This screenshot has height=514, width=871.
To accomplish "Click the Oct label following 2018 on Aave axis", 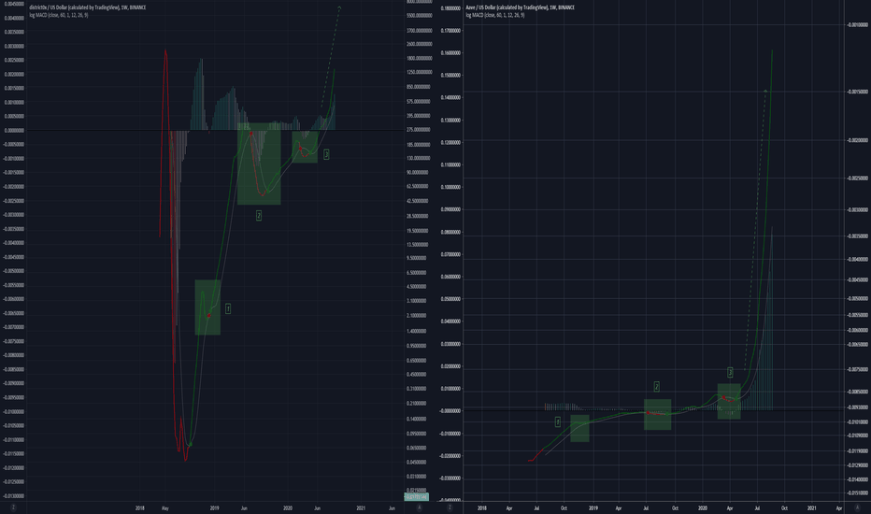I will tap(564, 507).
